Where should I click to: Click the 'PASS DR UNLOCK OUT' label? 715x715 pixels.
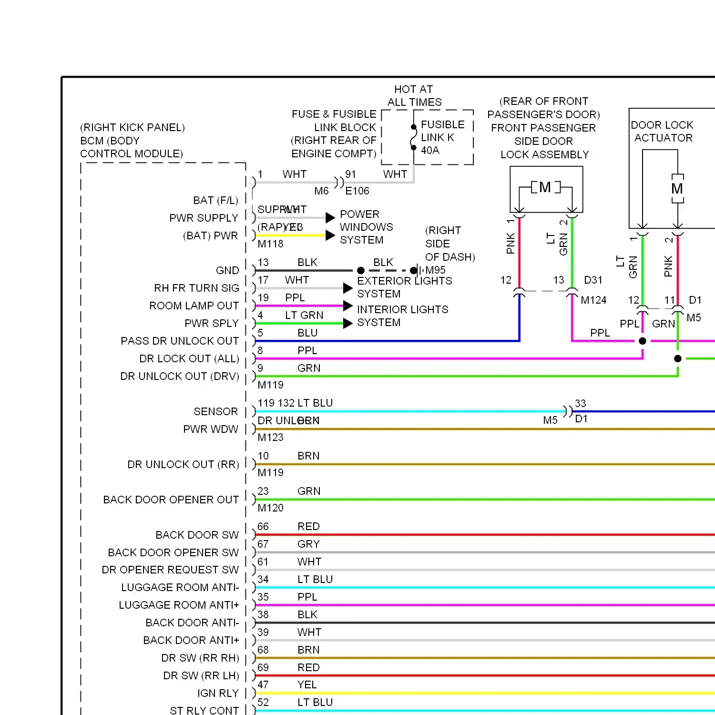click(x=180, y=341)
